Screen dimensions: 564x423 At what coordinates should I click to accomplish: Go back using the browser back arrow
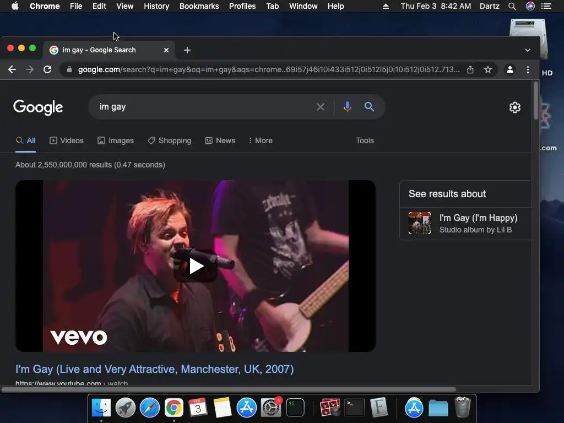(x=12, y=69)
